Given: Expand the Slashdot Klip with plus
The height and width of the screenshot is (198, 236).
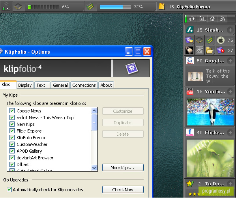Looking at the screenshot, I should [230, 30].
